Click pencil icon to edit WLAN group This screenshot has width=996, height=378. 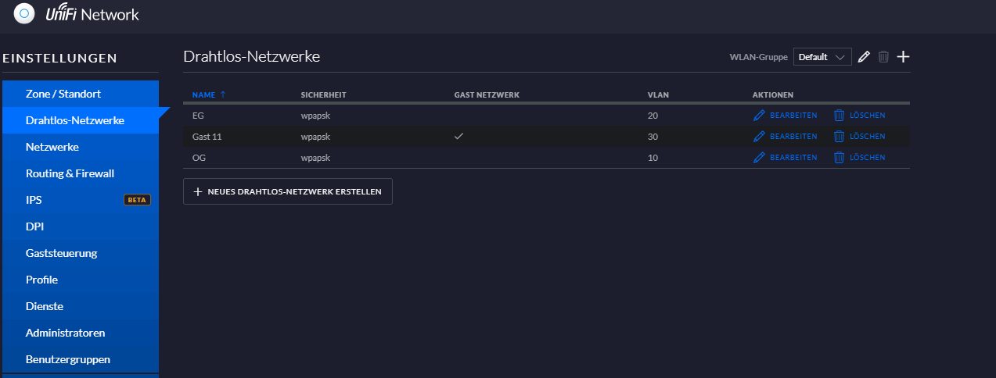[x=864, y=57]
